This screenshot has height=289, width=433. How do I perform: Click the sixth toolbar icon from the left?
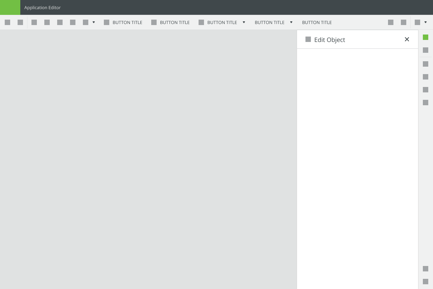click(73, 22)
